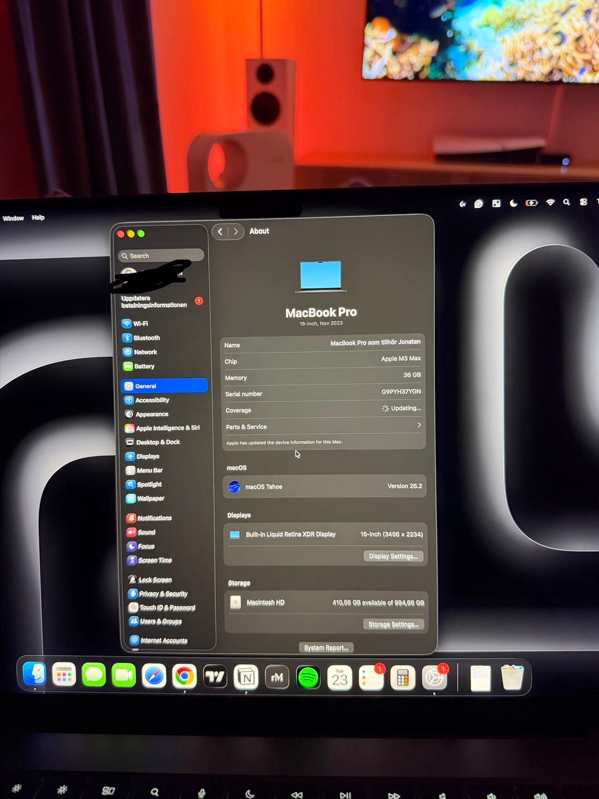
Task: Click Uppdatera betalningsinformationen notice
Action: (x=161, y=301)
